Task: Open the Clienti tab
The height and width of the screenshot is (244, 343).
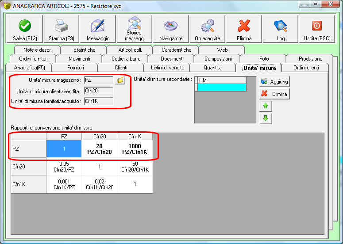Action: [x=121, y=68]
